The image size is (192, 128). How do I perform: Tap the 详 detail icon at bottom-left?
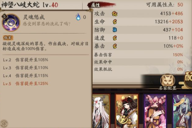[4, 123]
